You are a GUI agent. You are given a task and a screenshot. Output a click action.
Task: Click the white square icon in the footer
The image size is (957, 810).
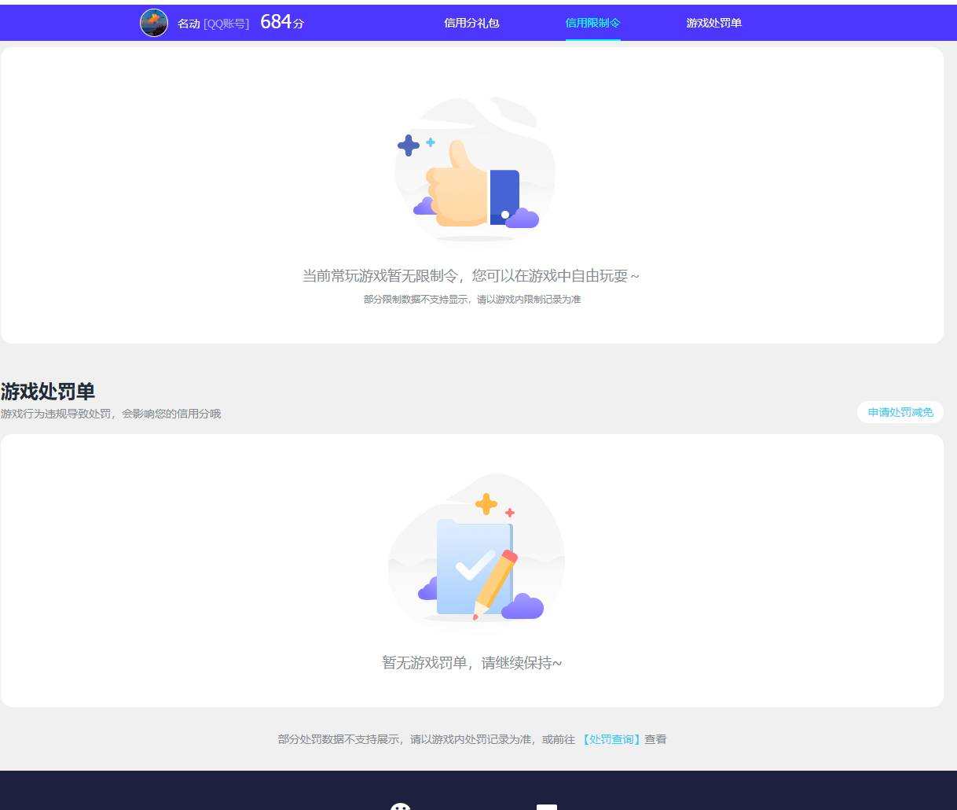coord(547,807)
